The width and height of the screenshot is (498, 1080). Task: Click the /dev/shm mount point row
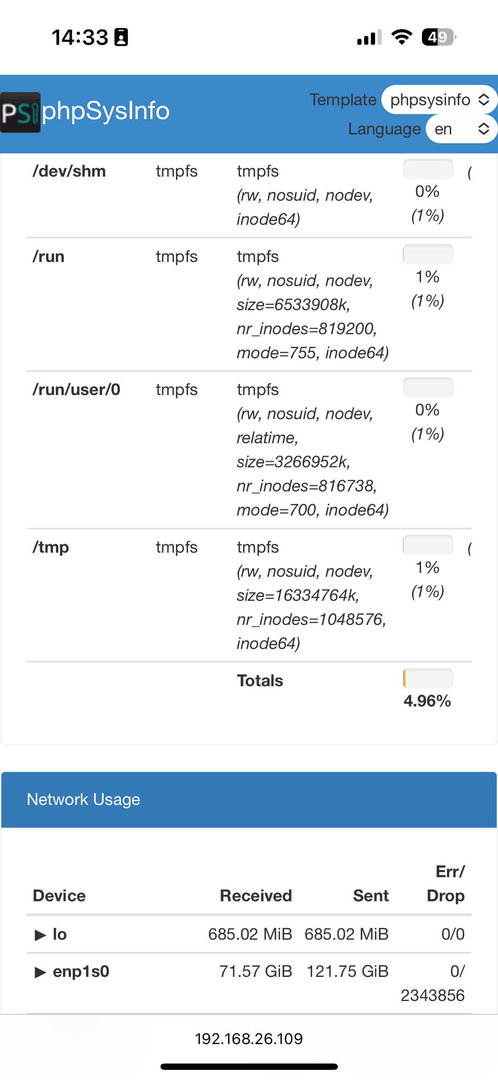pos(249,195)
